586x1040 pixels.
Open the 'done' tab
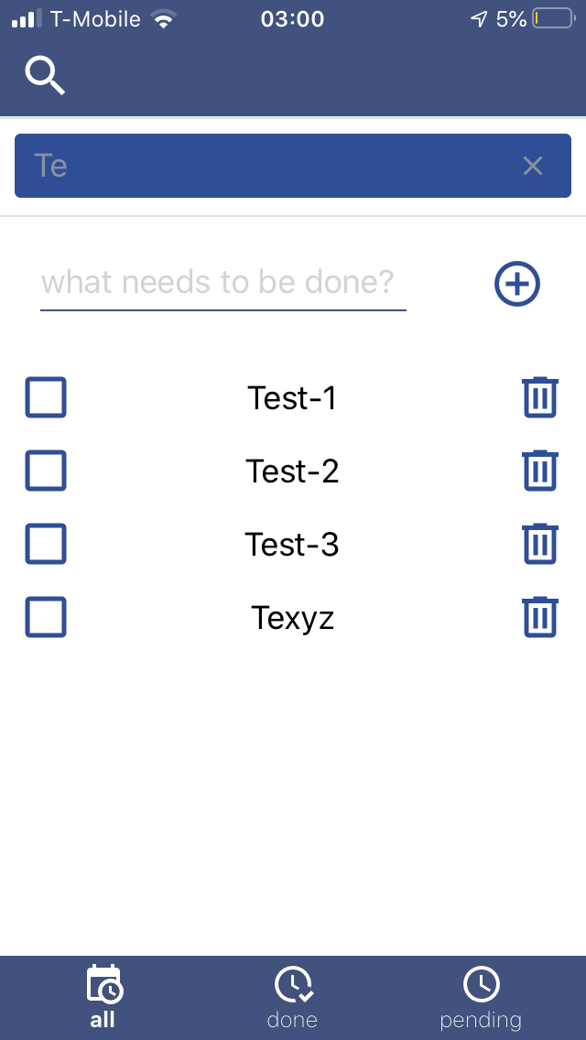[x=292, y=998]
